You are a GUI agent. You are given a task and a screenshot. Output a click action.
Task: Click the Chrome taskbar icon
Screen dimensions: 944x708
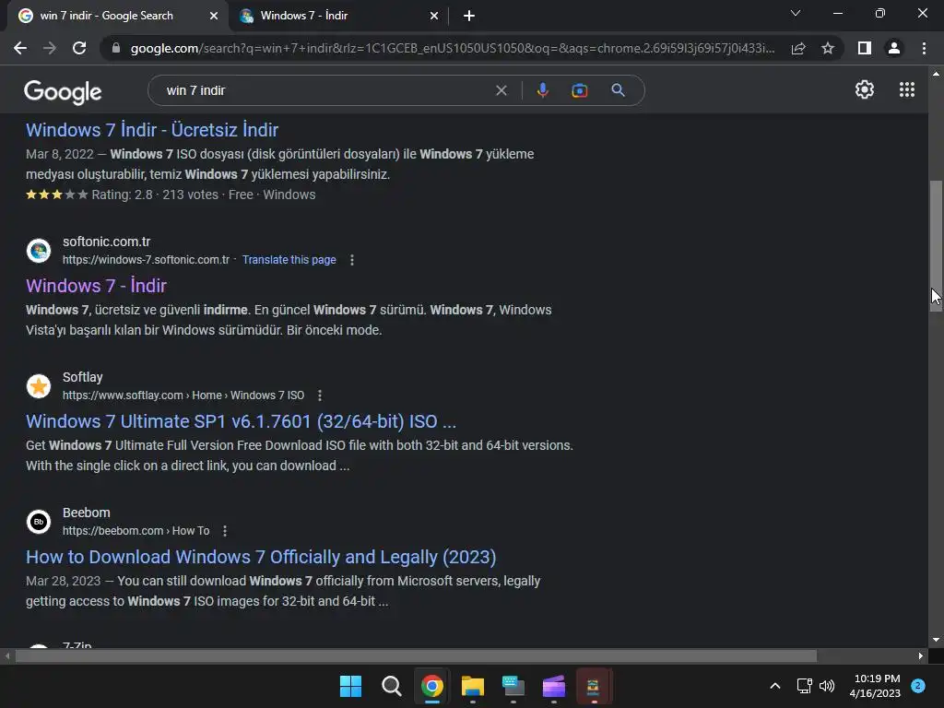431,686
